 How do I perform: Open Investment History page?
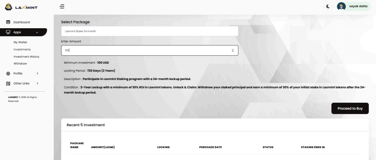(26, 57)
